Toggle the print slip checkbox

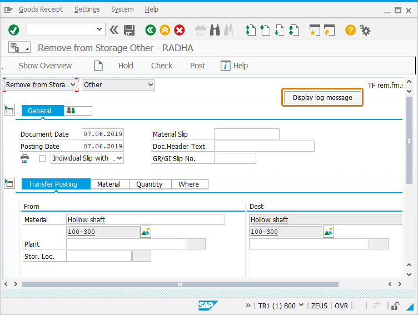[42, 158]
